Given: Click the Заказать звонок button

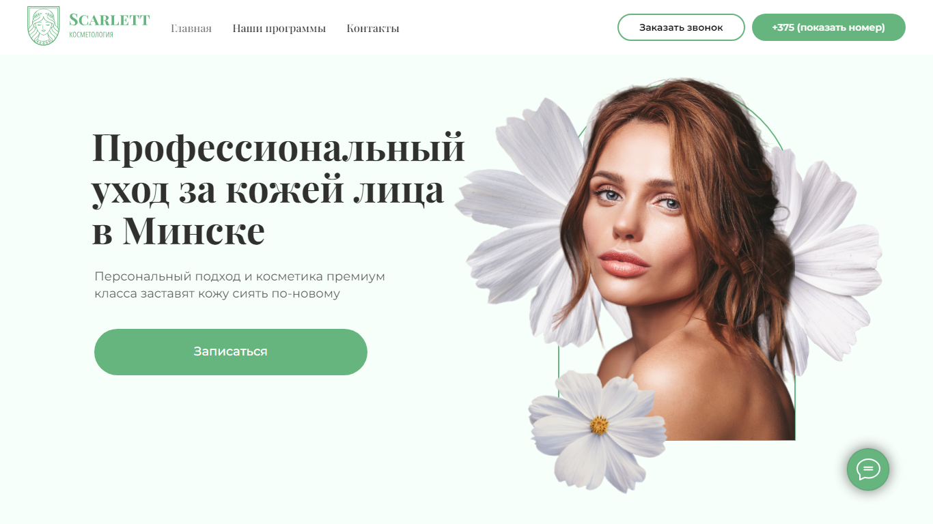Looking at the screenshot, I should (681, 27).
